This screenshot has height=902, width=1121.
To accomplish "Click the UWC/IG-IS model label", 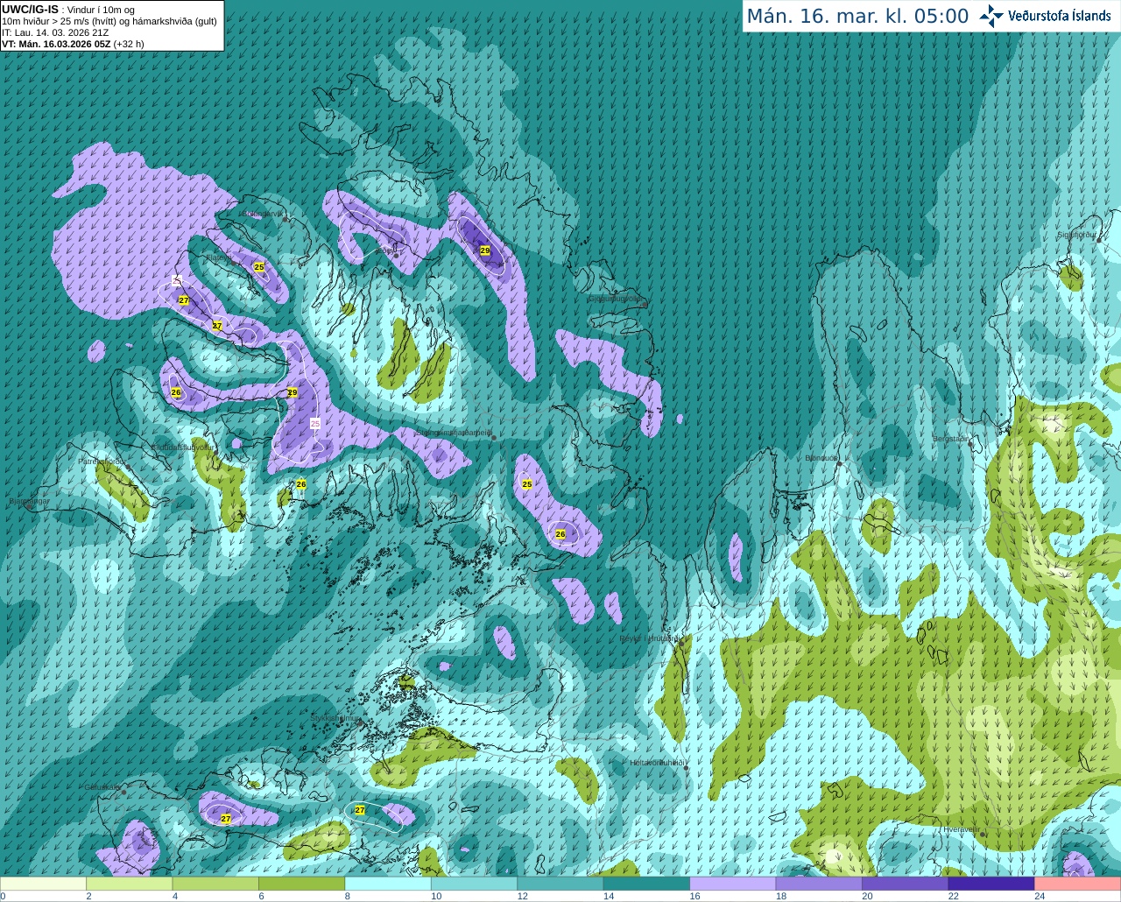I will (x=30, y=10).
